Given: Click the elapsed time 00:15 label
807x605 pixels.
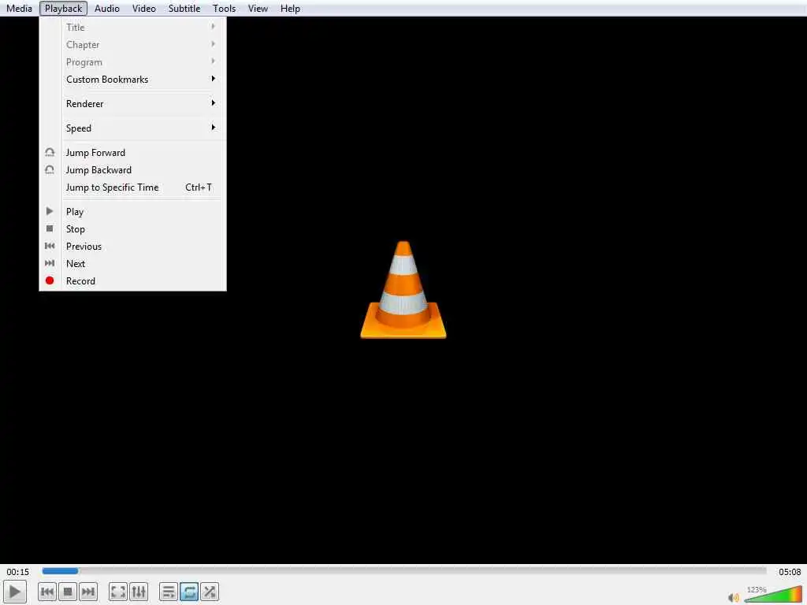Looking at the screenshot, I should 18,572.
